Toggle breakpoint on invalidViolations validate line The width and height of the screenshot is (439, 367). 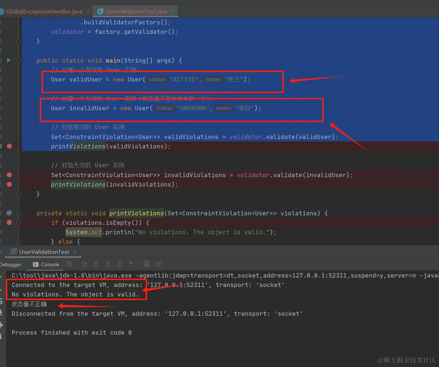pyautogui.click(x=9, y=175)
